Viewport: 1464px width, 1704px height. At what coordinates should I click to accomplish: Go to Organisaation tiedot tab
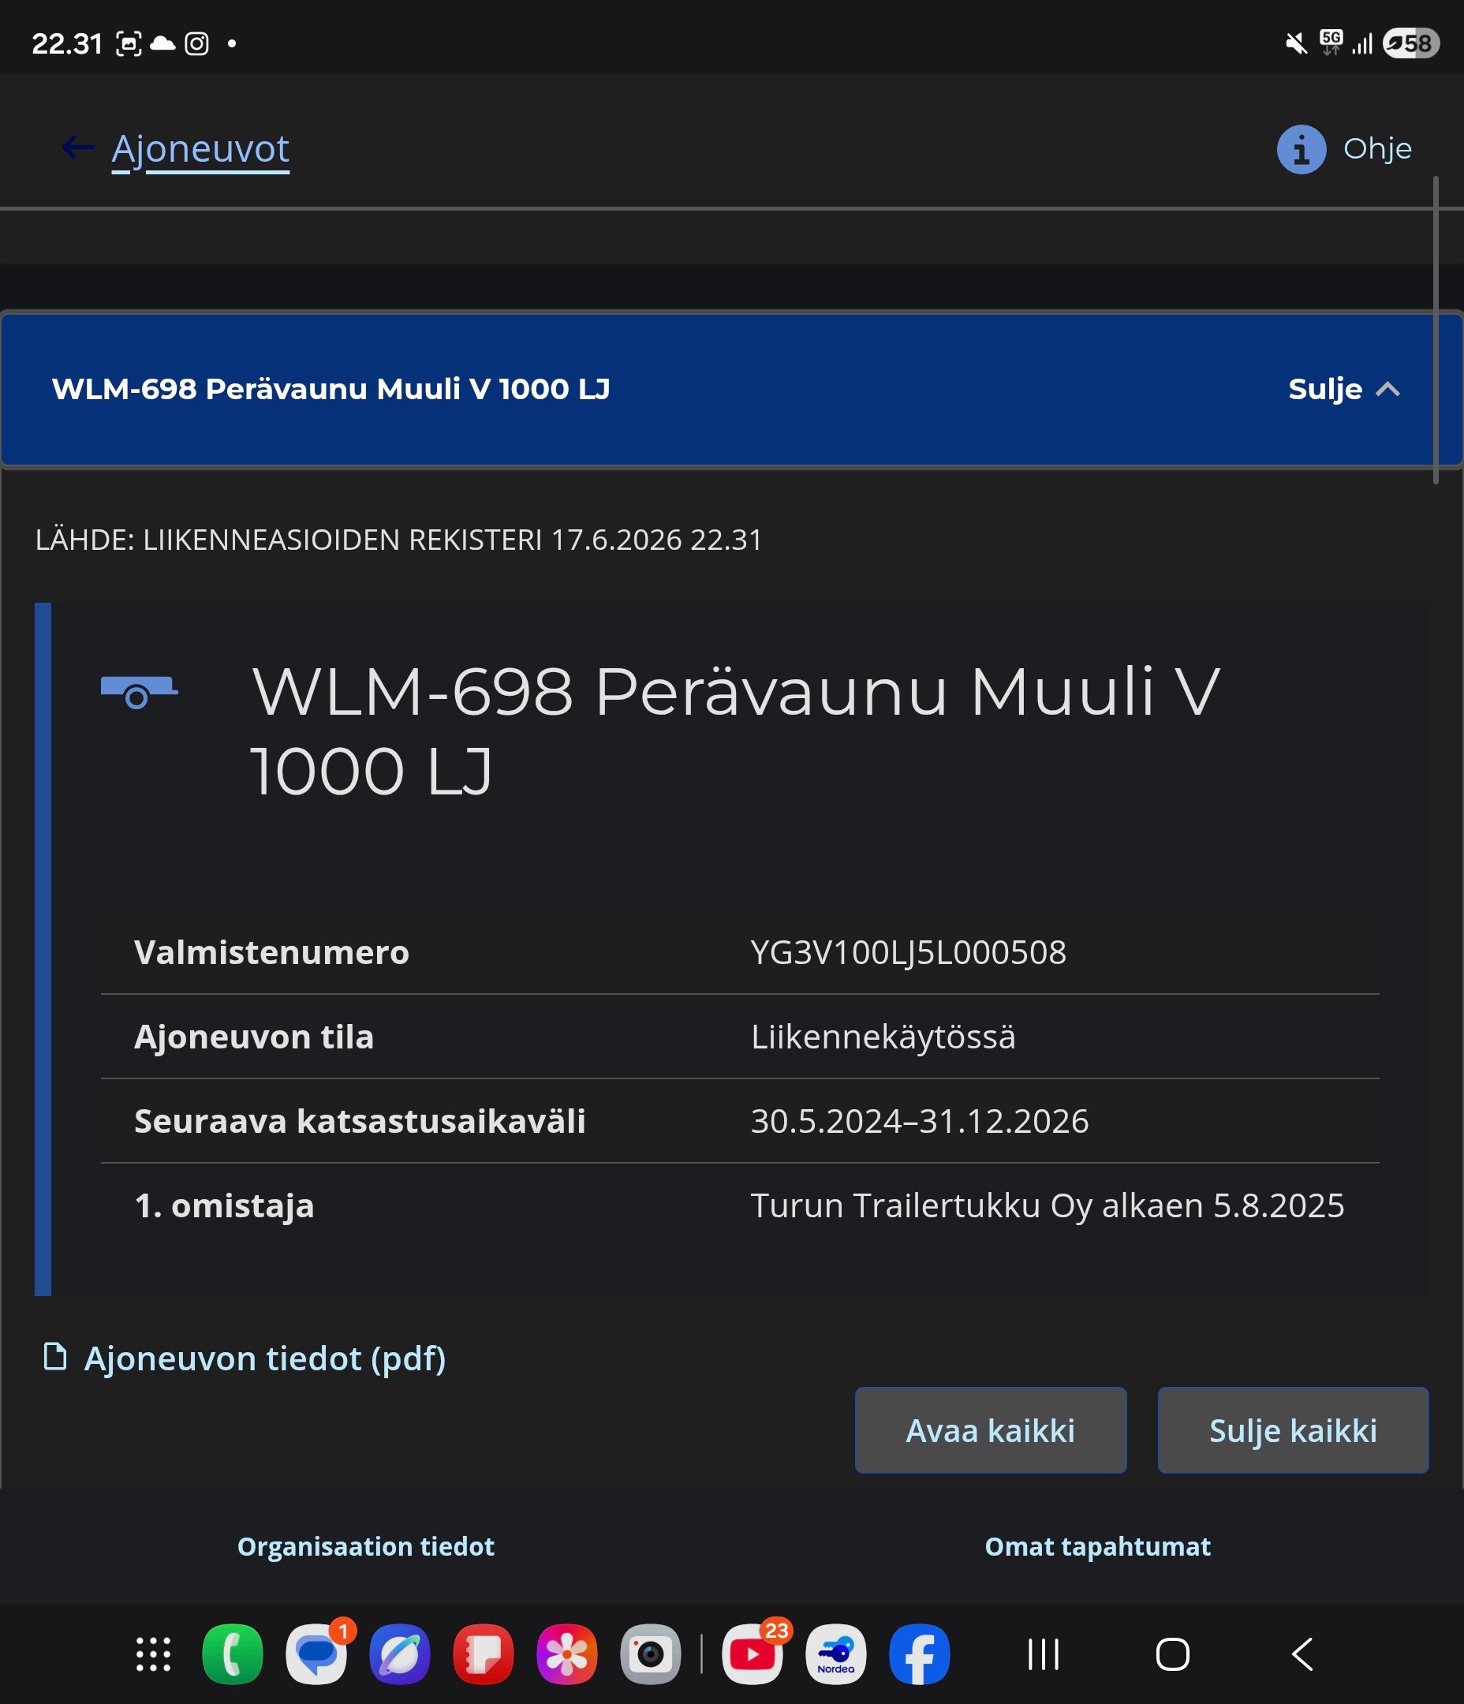coord(366,1546)
